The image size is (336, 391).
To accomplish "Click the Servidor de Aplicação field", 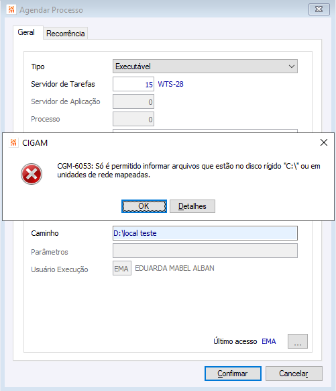I will 133,101.
